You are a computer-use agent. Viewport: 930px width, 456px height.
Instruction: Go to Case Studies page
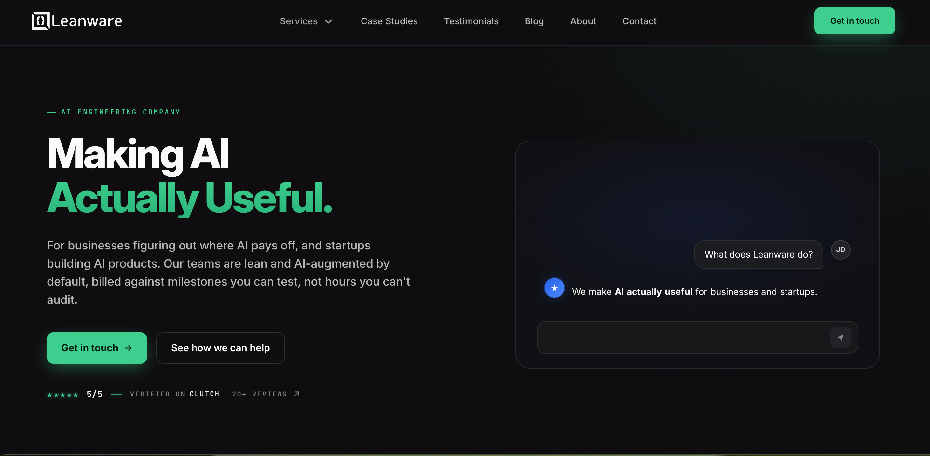(389, 21)
